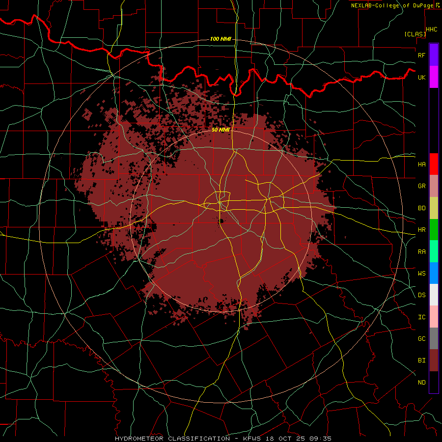Image resolution: width=442 pixels, height=442 pixels.
Task: Click the 100 NMI range ring label
Action: coord(221,39)
